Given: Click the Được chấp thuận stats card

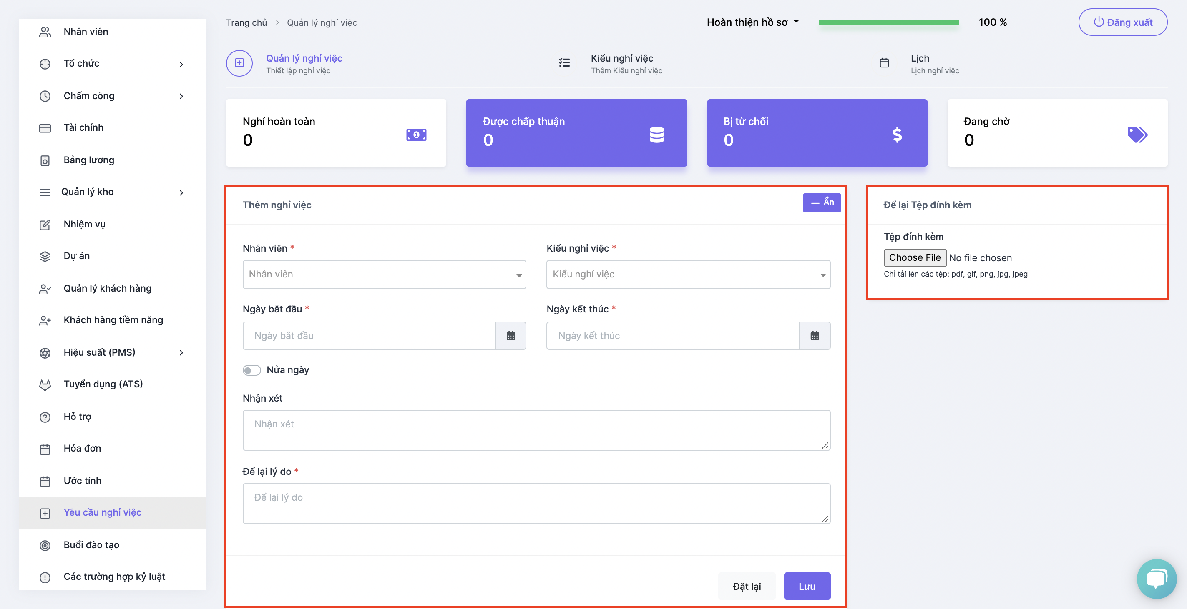Looking at the screenshot, I should coord(576,133).
